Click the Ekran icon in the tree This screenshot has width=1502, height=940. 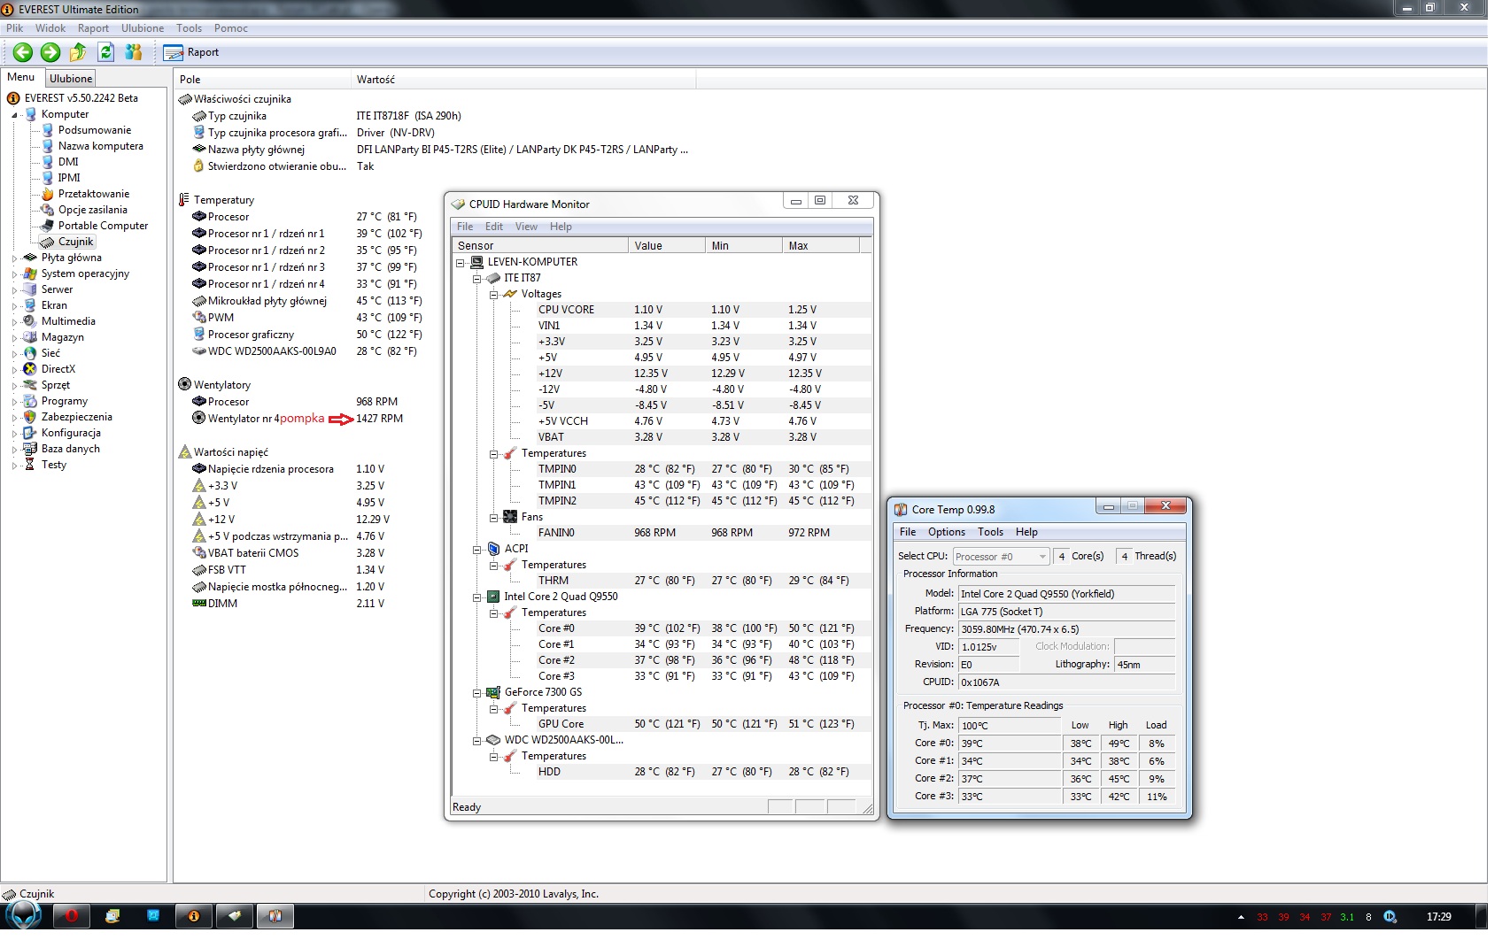(x=30, y=305)
